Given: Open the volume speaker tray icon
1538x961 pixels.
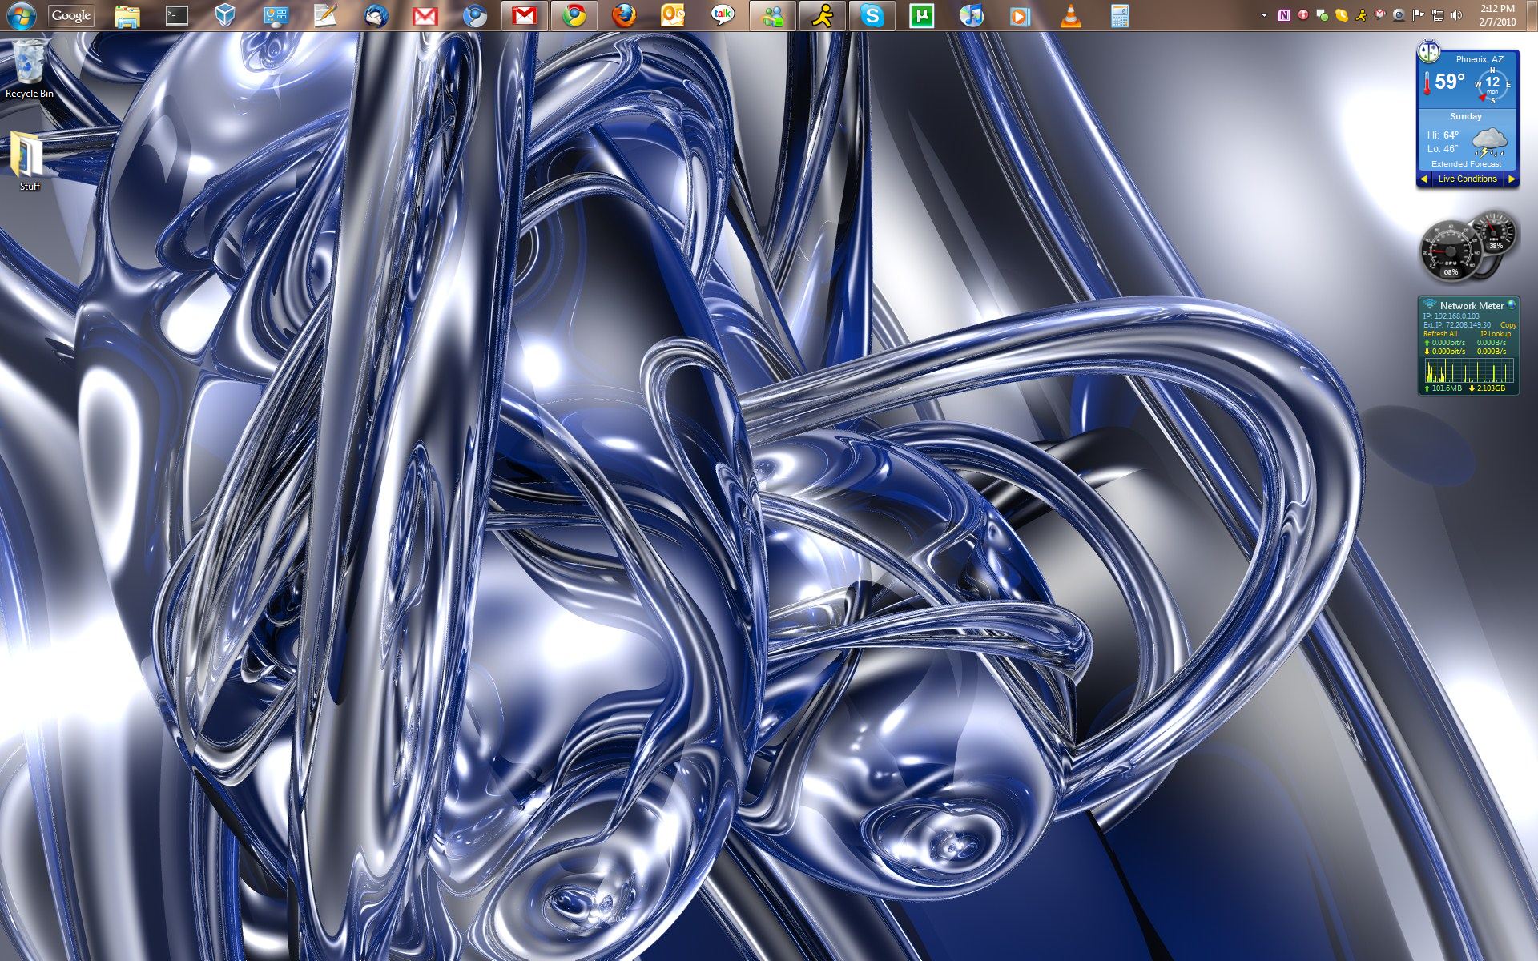Looking at the screenshot, I should [x=1456, y=15].
